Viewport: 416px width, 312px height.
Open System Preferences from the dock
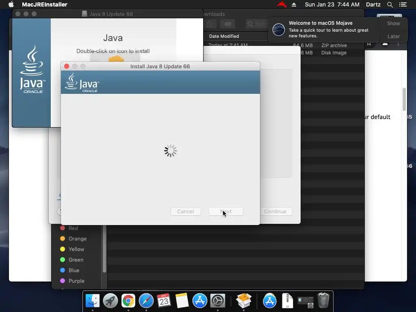coord(218,301)
